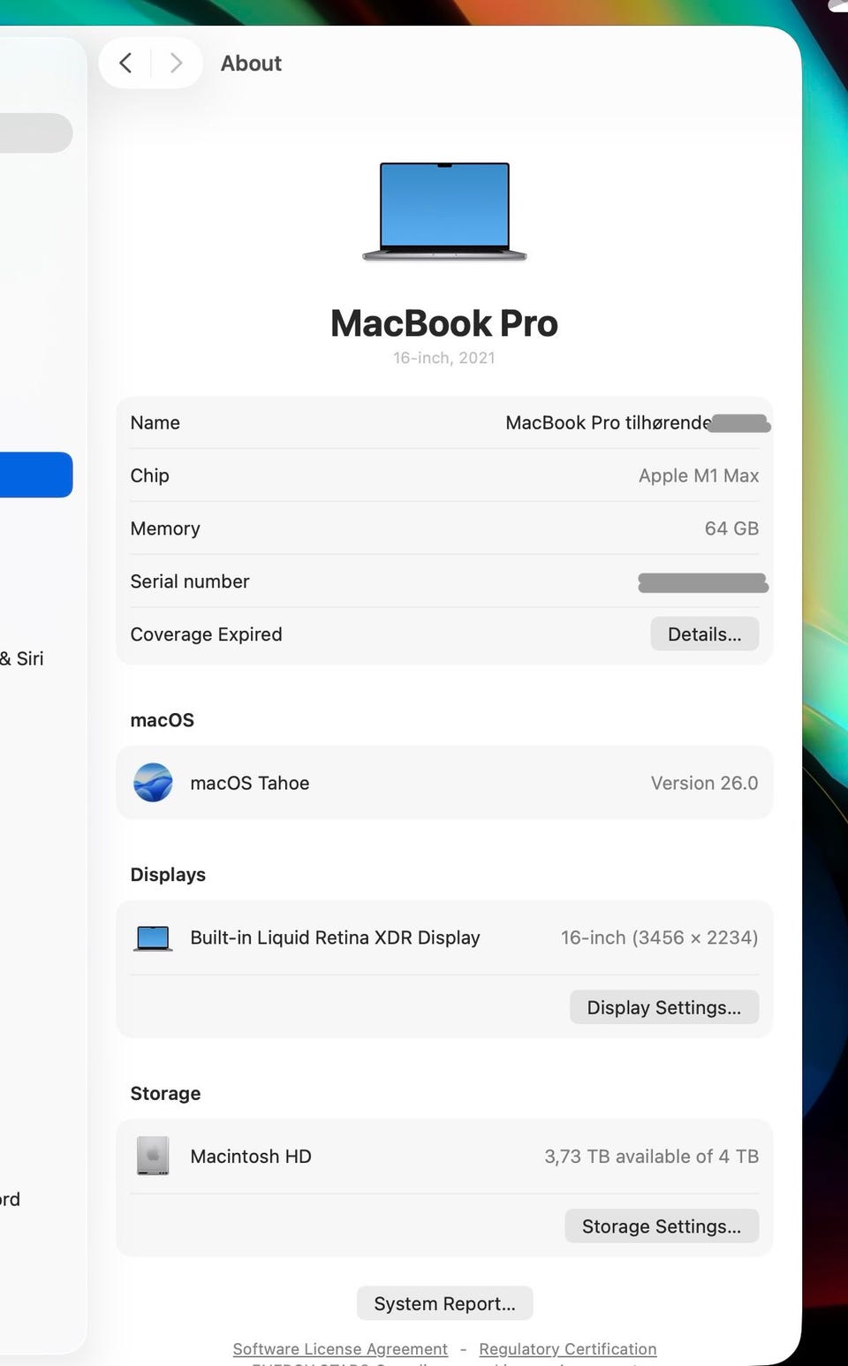Screen dimensions: 848x1366
Task: Open the Regulatory Certification link
Action: point(568,1349)
